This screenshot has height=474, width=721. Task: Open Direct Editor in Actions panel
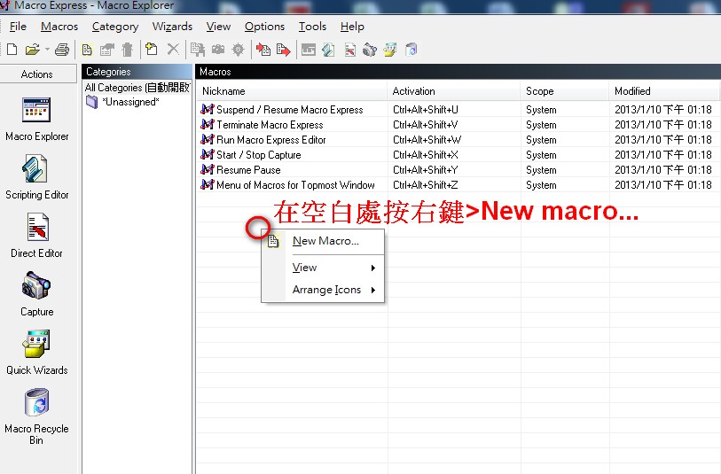(36, 236)
